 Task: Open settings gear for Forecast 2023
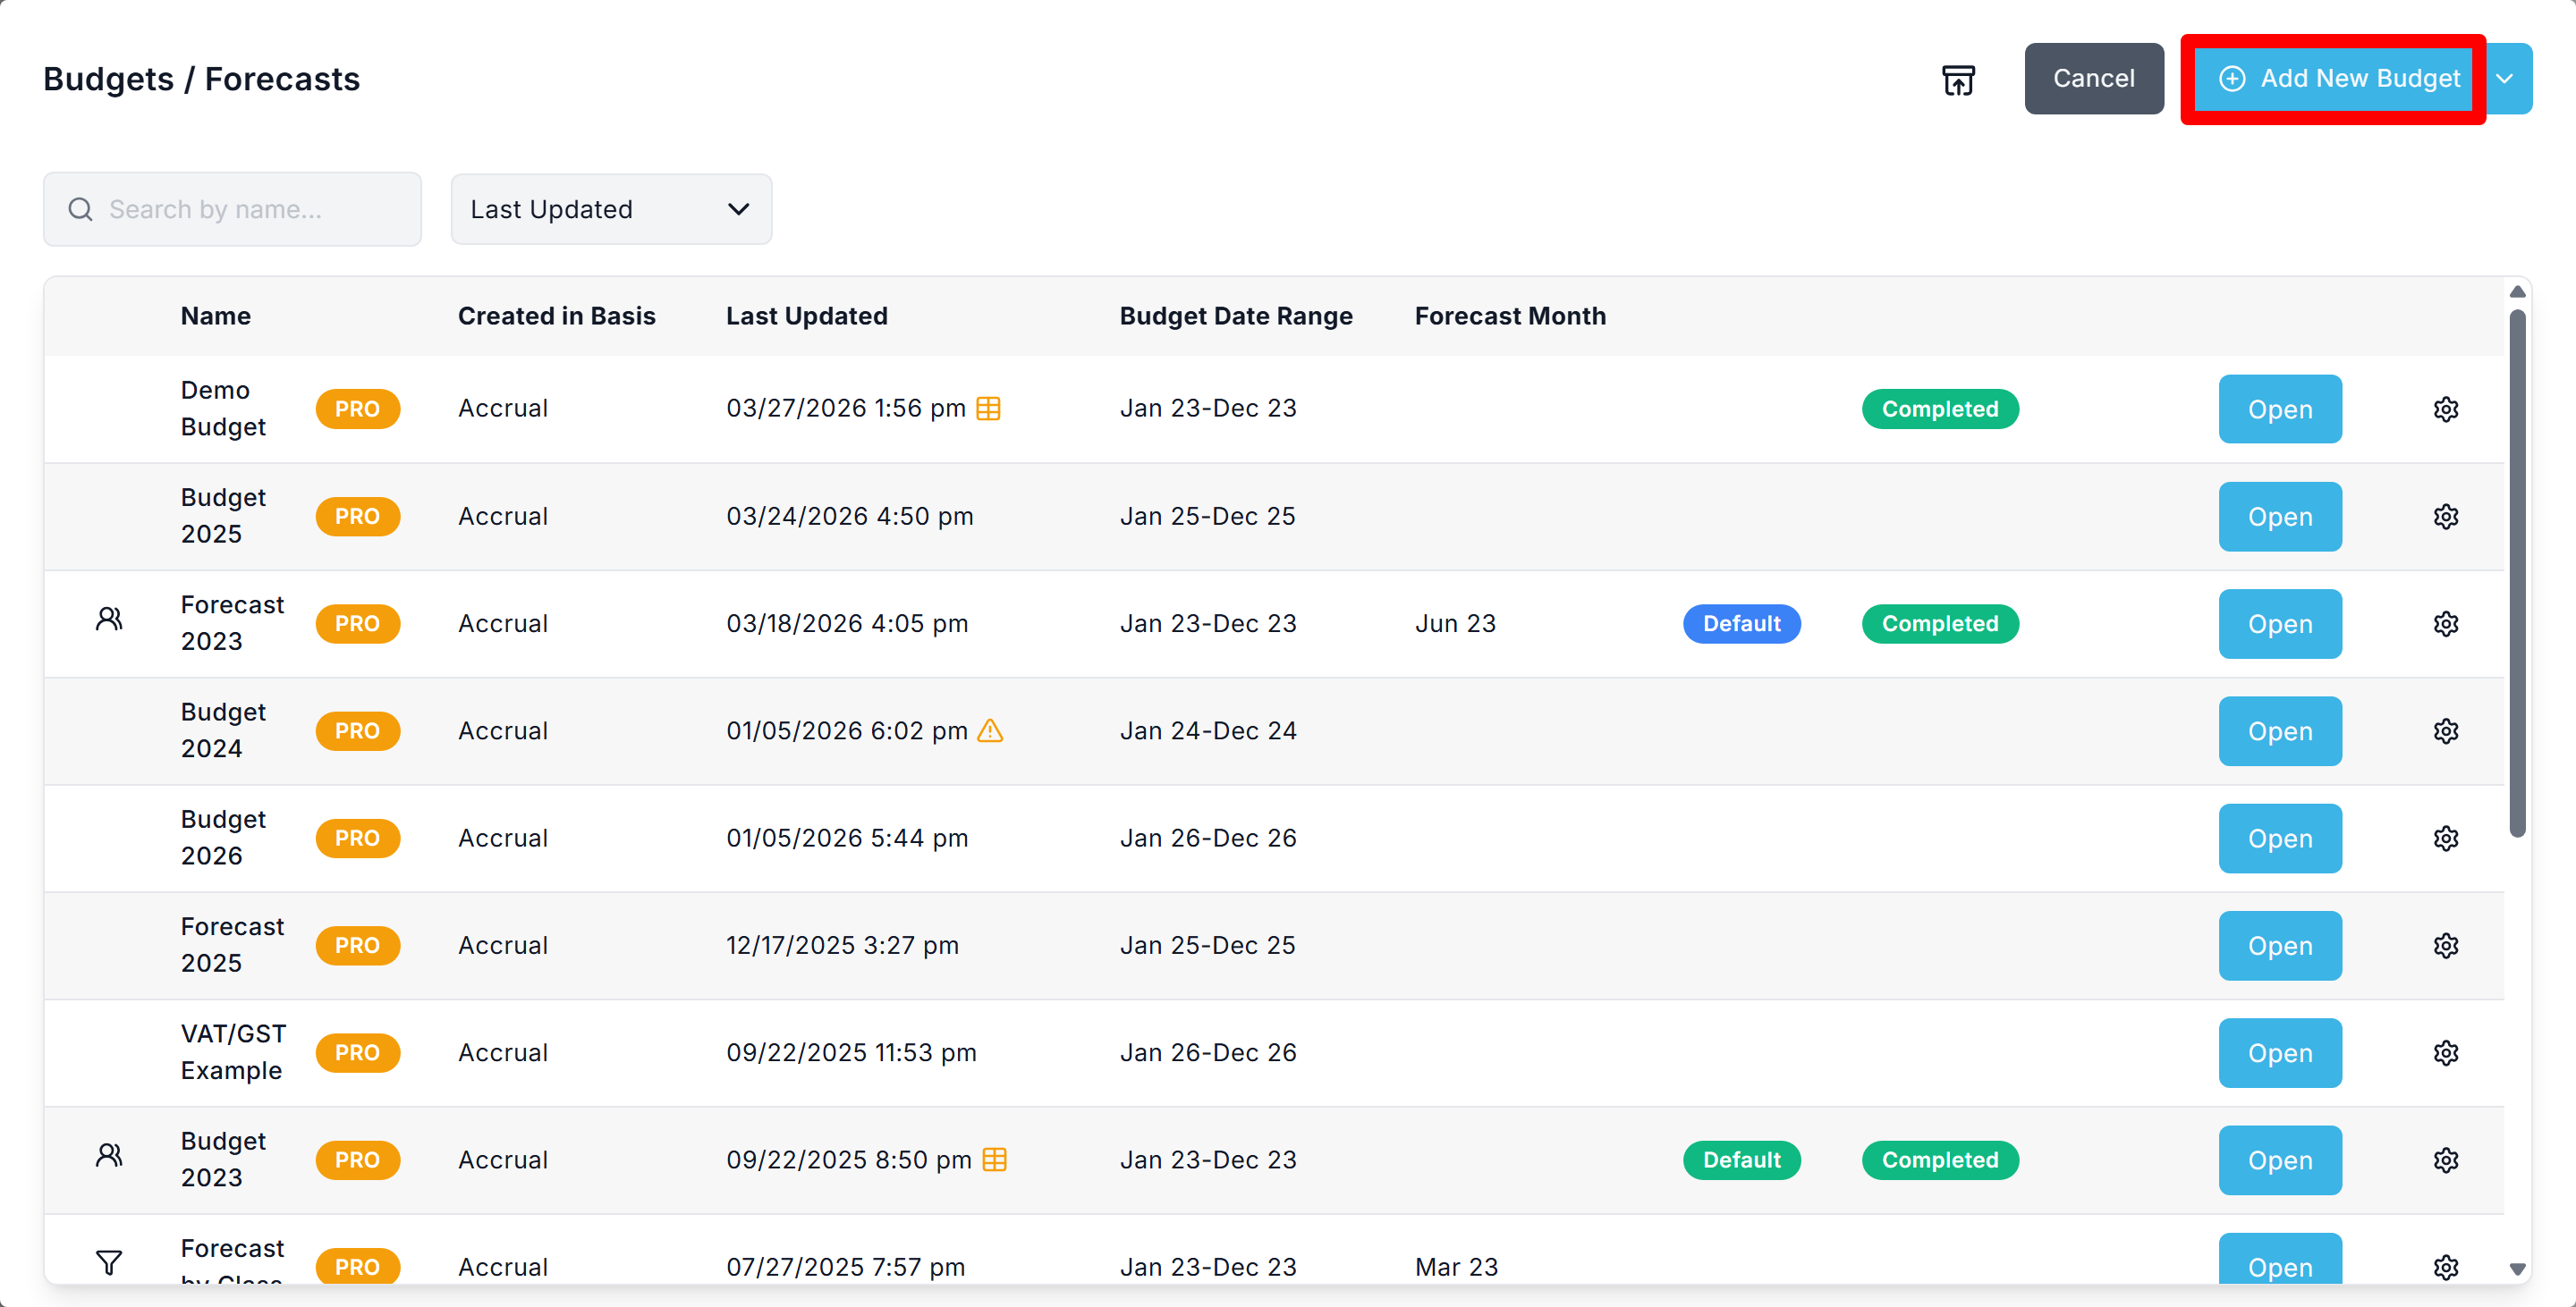point(2445,623)
